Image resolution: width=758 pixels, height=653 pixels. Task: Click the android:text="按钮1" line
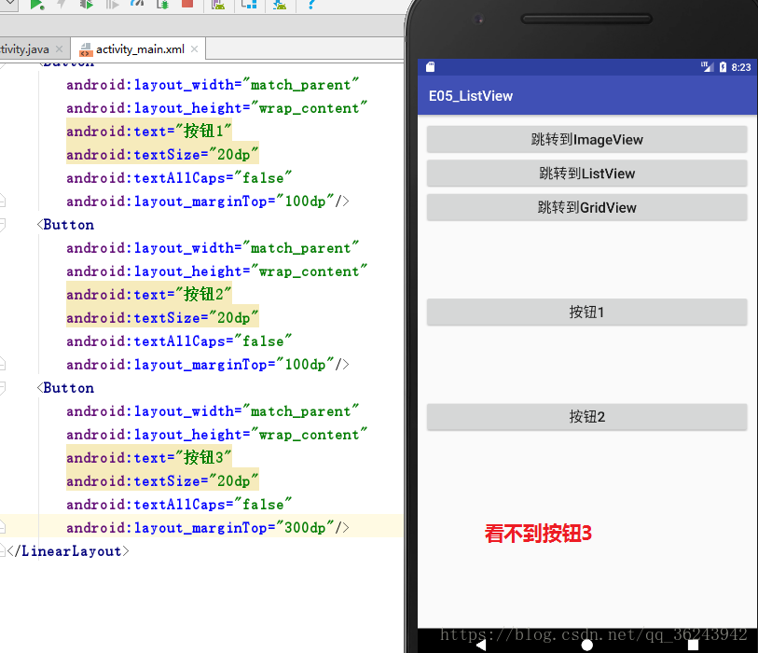coord(149,132)
